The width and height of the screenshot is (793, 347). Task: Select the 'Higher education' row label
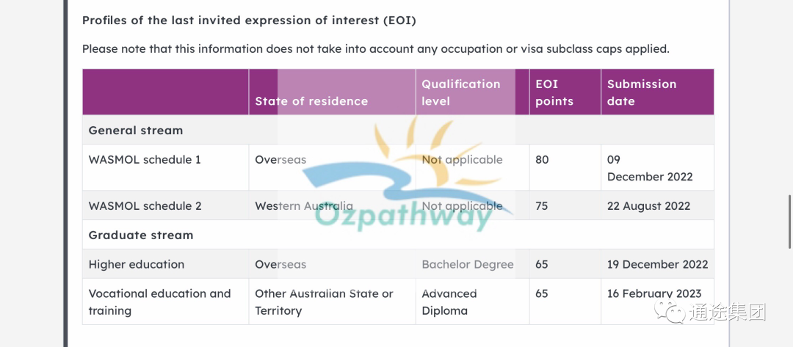point(136,264)
